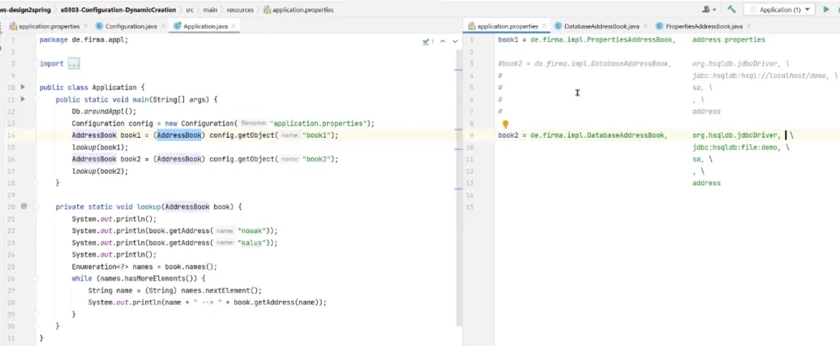Click jdbc:hsqldb:hsql://localhost/demo commented value

(760, 75)
